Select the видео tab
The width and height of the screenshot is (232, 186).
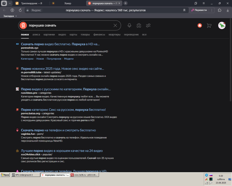pos(62,34)
